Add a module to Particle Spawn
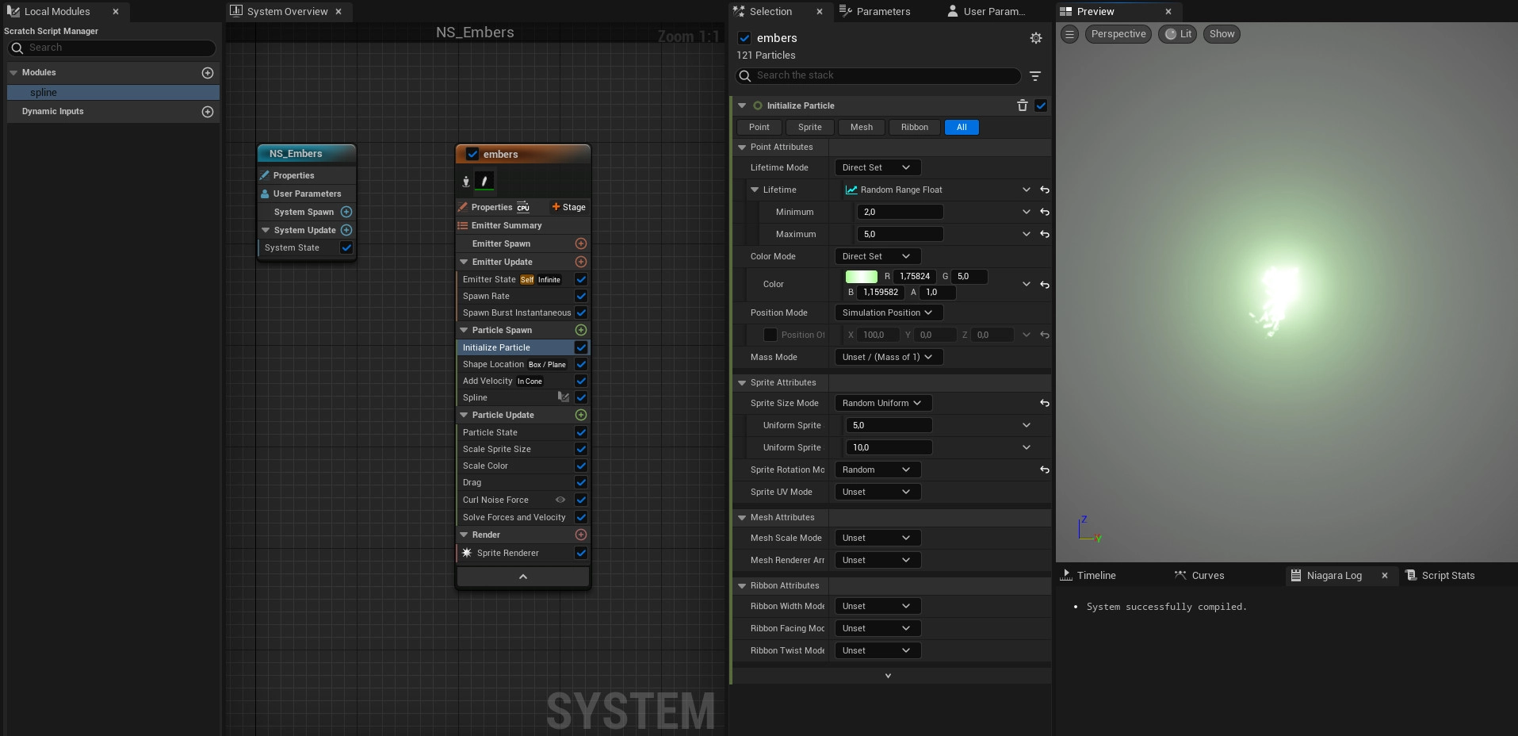Viewport: 1518px width, 736px height. [x=580, y=330]
